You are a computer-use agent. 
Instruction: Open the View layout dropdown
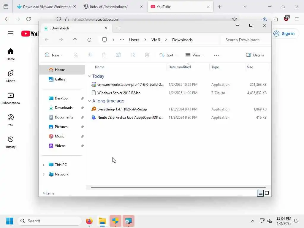pos(195,55)
